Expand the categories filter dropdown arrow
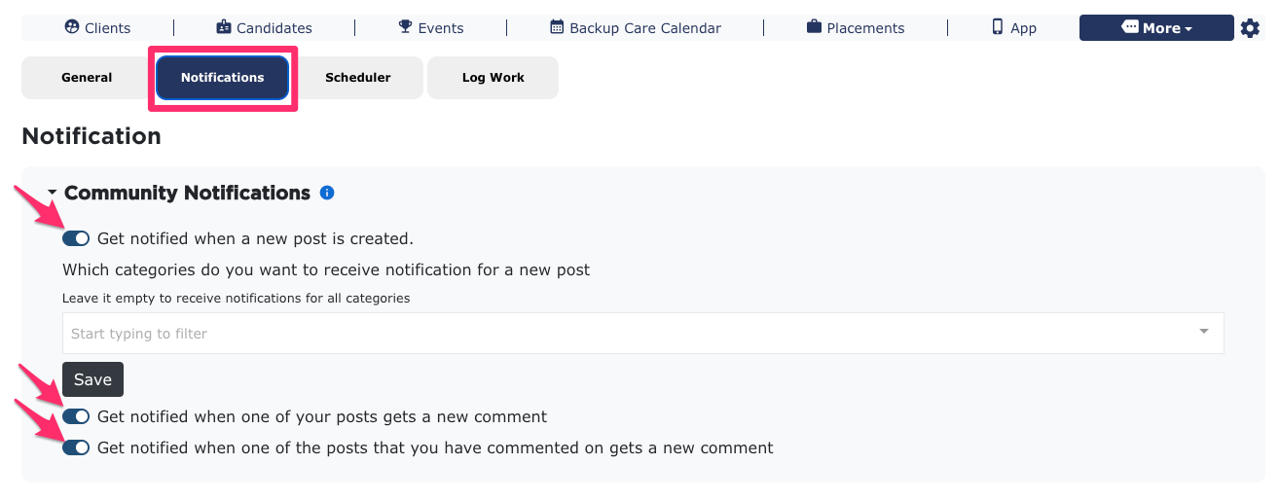The image size is (1280, 500). (1204, 332)
